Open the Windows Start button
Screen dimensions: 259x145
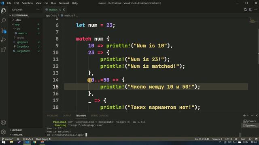[x=4, y=142]
